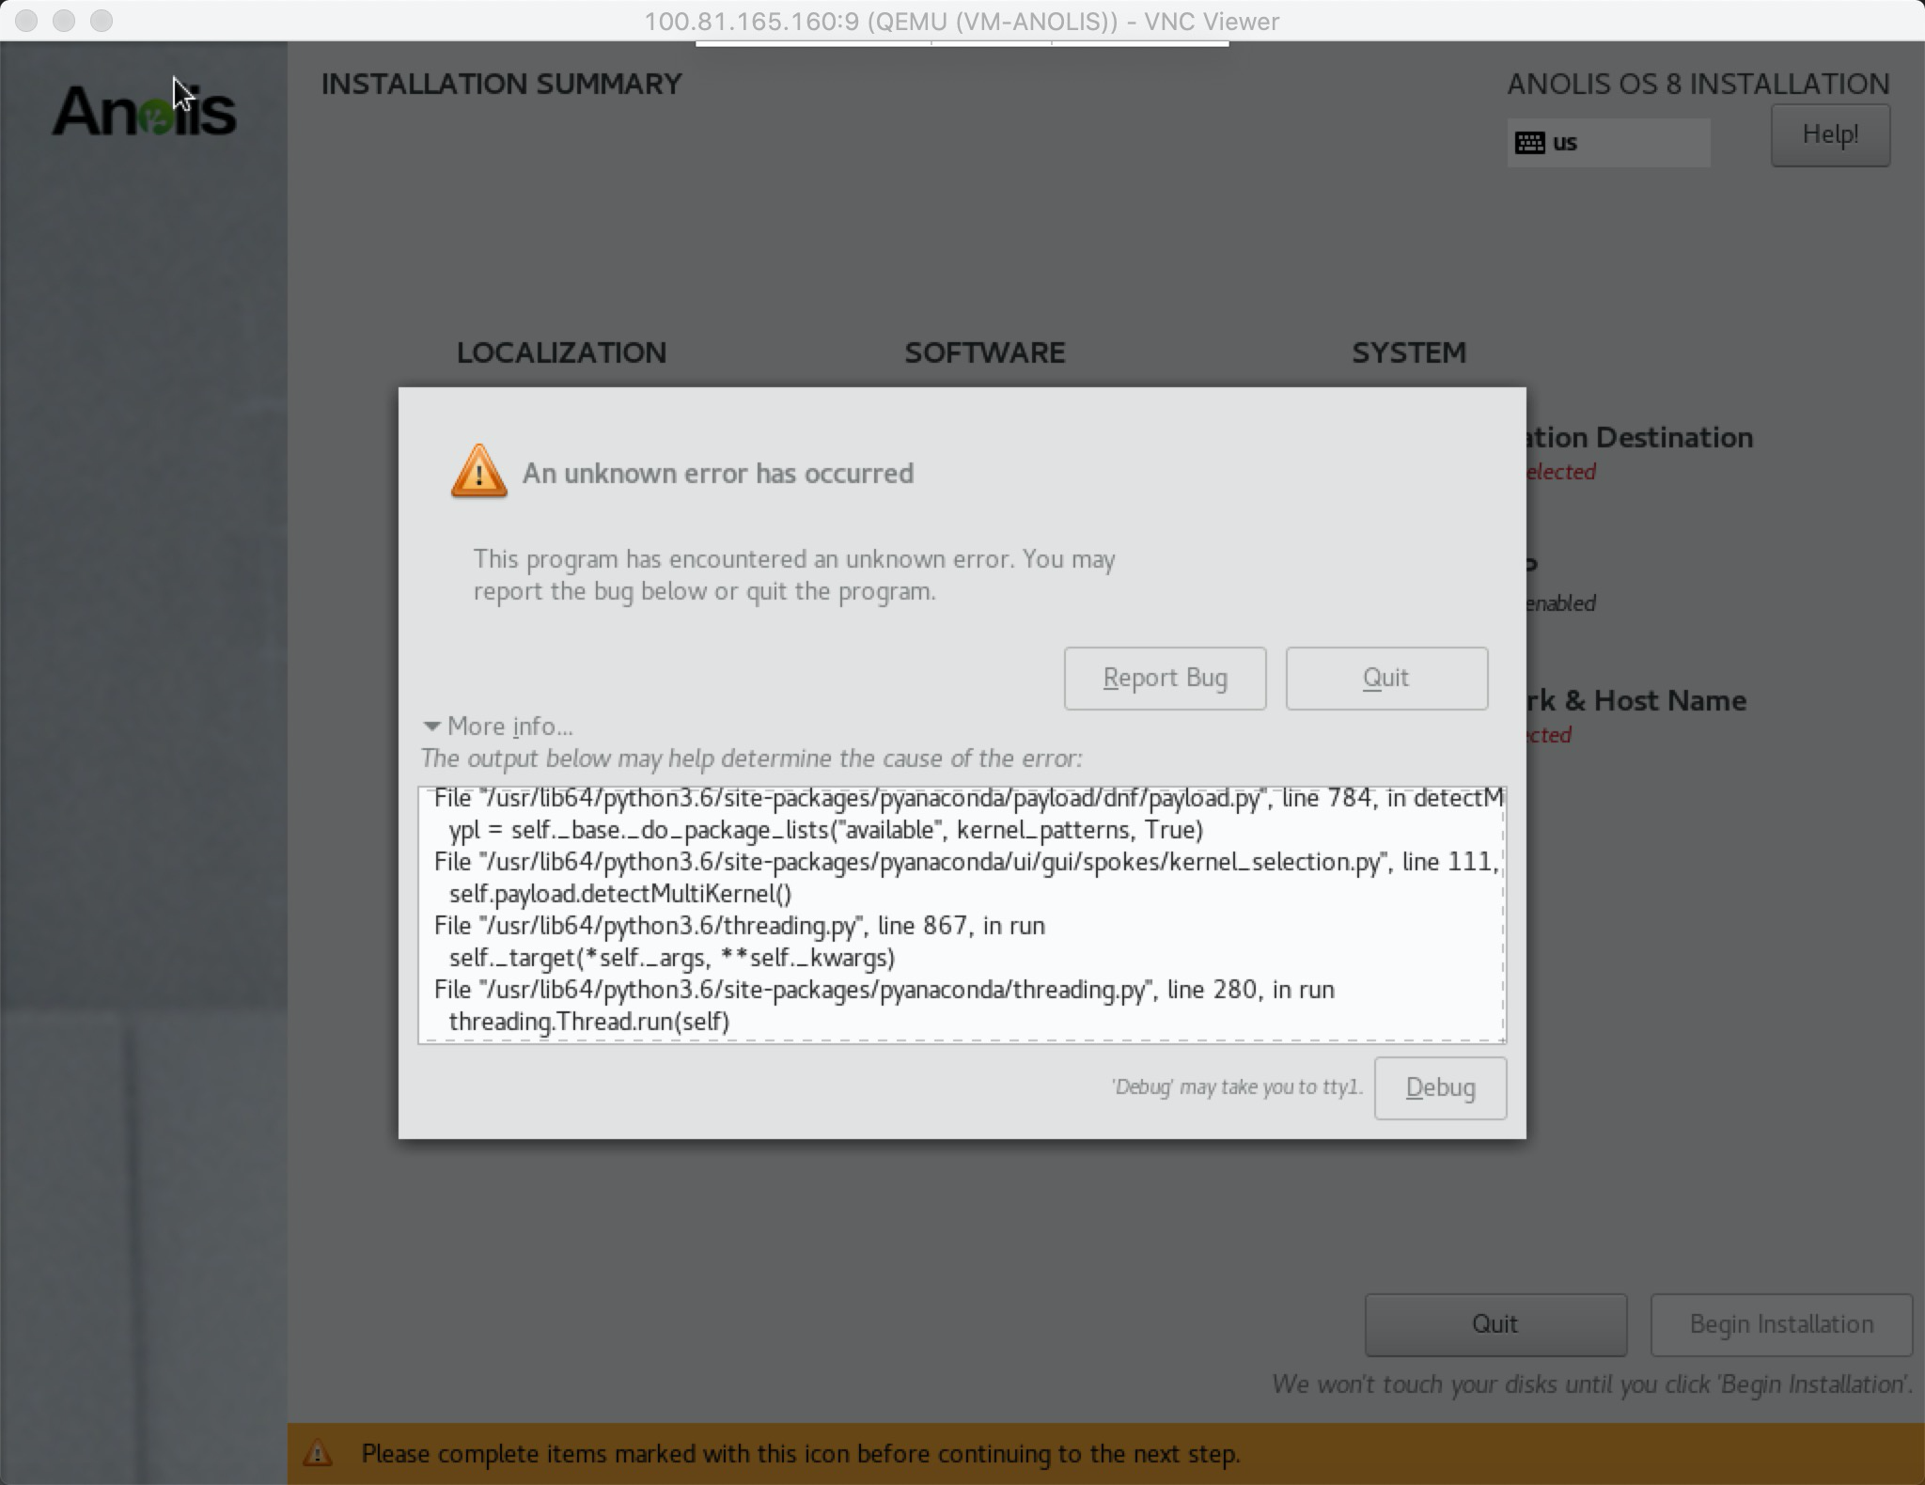Click the keyboard layout icon next to us
Screen dimensions: 1925x1485
tap(1529, 143)
